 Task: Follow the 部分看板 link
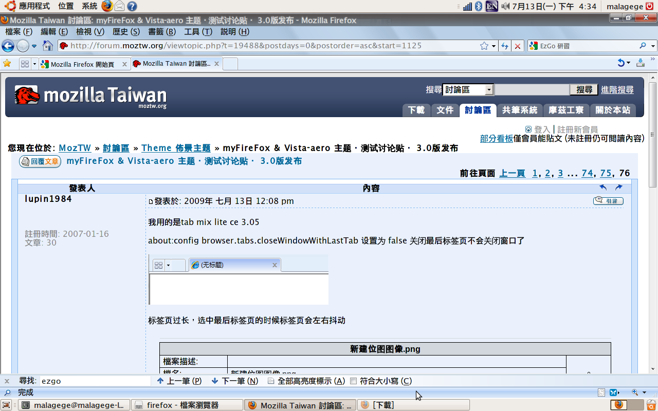tap(497, 138)
